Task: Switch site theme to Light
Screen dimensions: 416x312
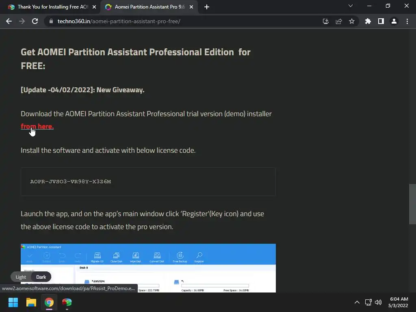Action: (x=21, y=277)
